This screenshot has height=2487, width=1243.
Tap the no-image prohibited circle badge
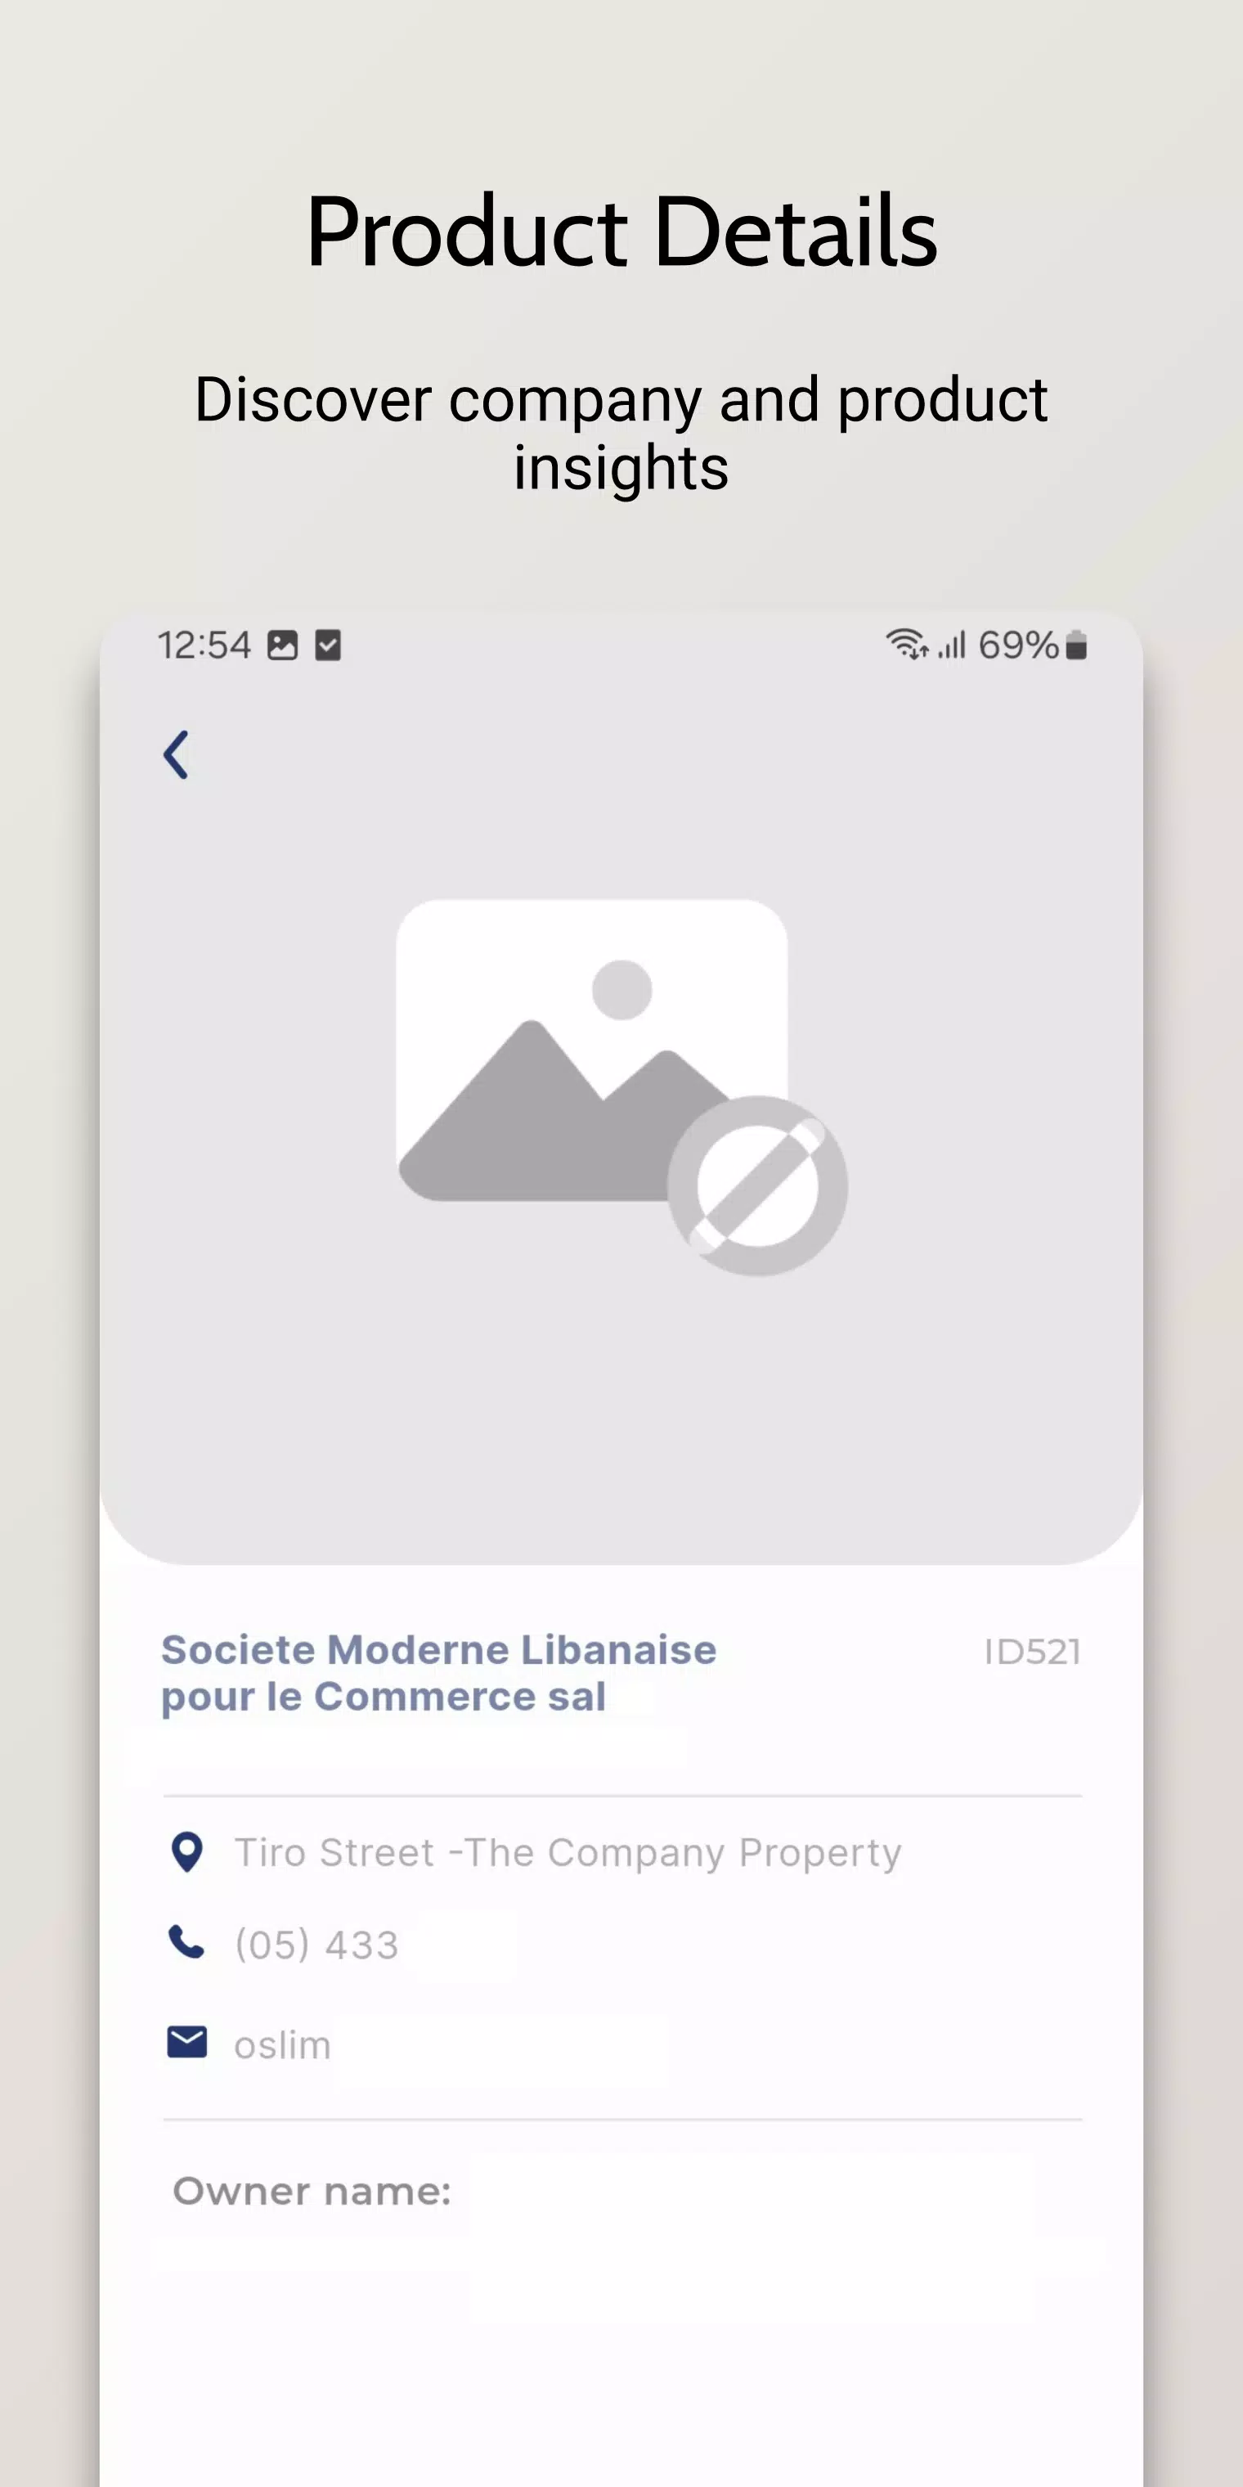click(x=757, y=1185)
